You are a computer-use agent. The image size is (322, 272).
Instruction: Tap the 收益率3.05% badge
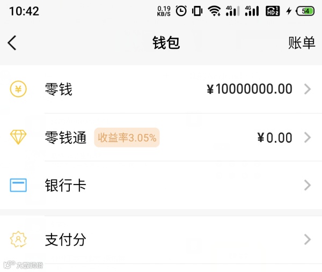coord(127,137)
